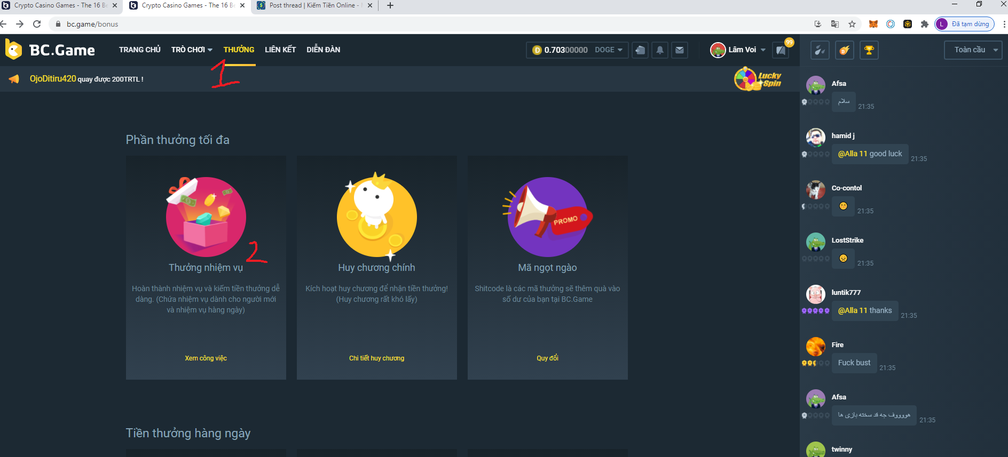
Task: Click the Đã tạm dừng Chrome profile button
Action: coord(965,24)
